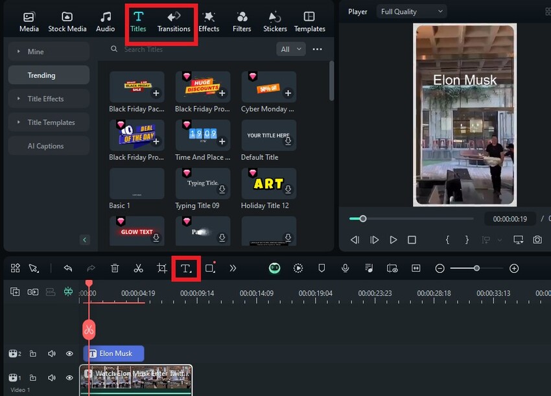Screen dimensions: 551x396
Task: Open the Effects tab
Action: 209,22
